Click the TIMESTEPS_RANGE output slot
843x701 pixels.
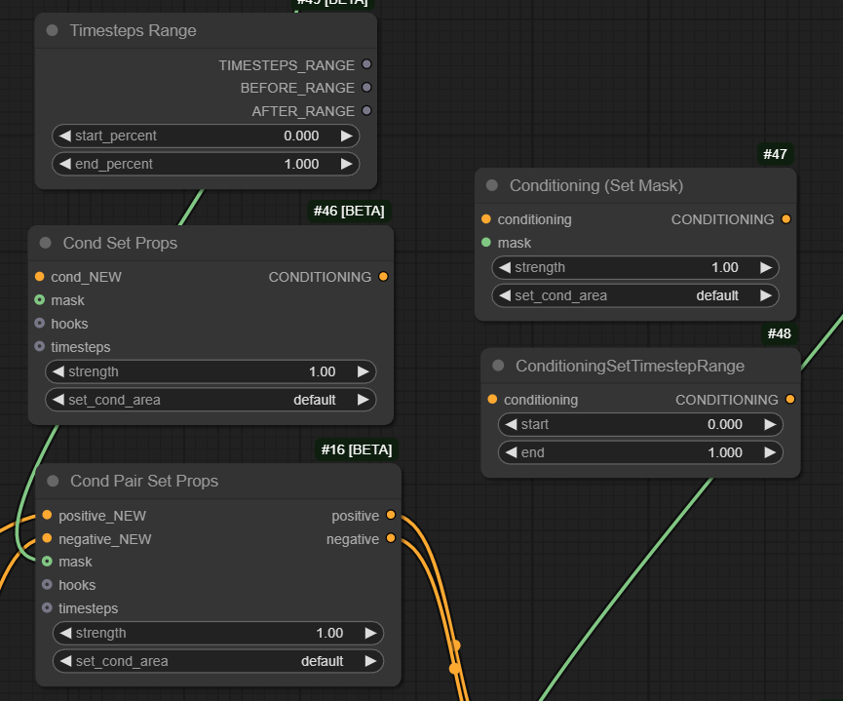[365, 64]
